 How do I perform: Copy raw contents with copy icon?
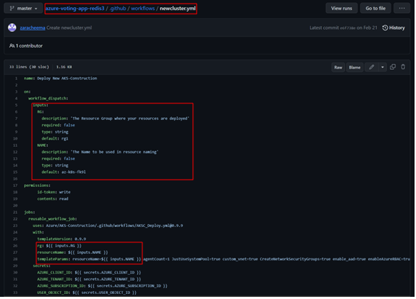[393, 67]
